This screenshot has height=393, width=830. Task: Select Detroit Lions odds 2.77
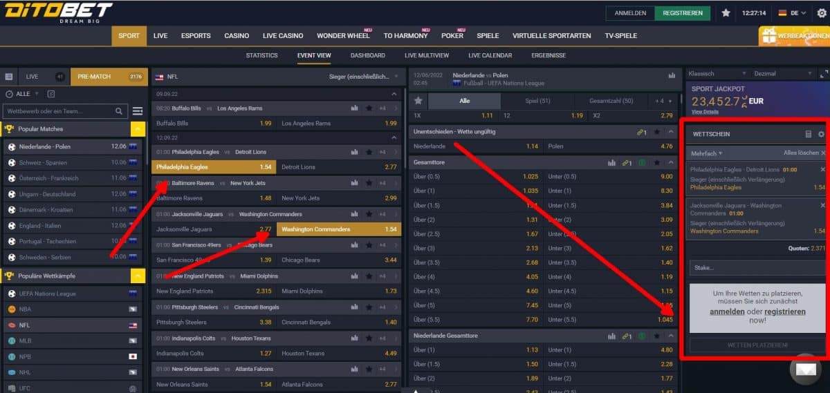point(339,167)
